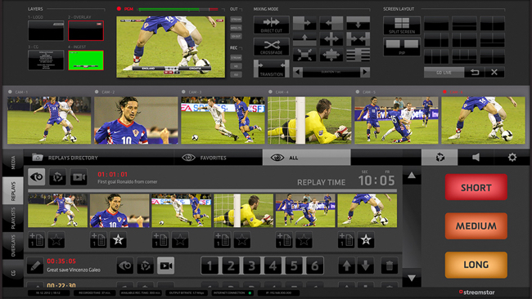This screenshot has width=532, height=299.
Task: Choose the corner zoom-out transition
Action: (x=304, y=55)
